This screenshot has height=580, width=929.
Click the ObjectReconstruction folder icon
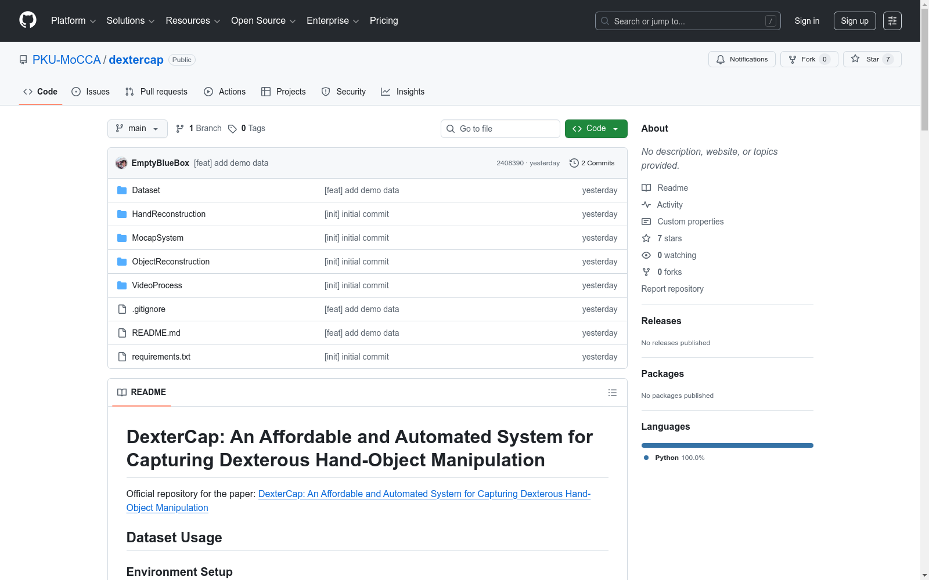click(x=122, y=262)
